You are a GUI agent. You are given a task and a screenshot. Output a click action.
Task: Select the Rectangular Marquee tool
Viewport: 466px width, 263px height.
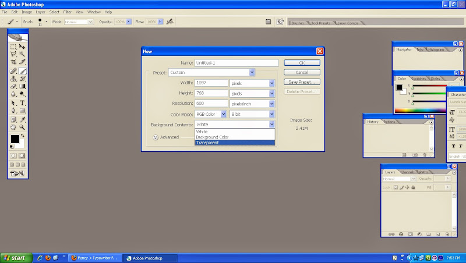click(13, 47)
